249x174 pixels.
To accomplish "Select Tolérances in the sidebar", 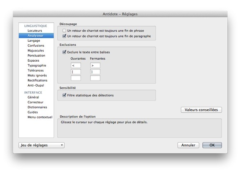I will tap(36, 70).
